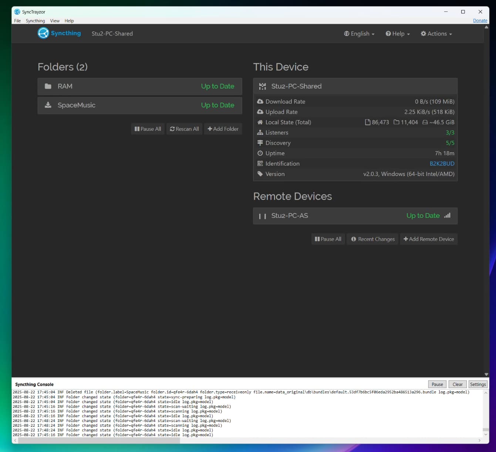Click the B2K2BUD identification link
The height and width of the screenshot is (452, 496).
point(442,163)
